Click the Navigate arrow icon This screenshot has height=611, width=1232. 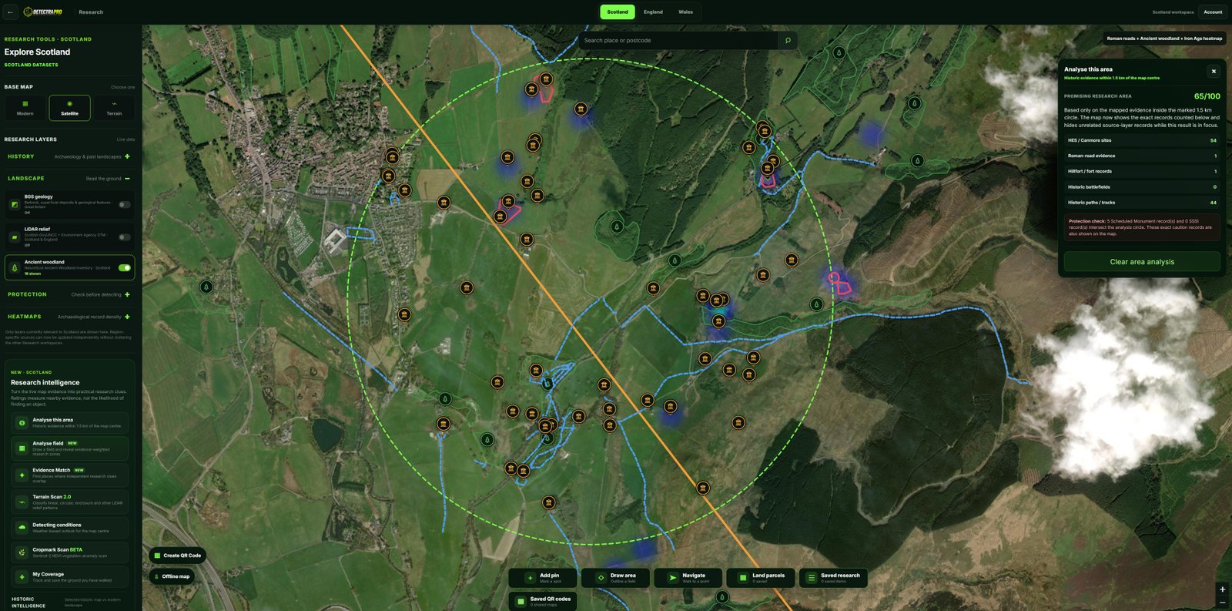(x=672, y=578)
